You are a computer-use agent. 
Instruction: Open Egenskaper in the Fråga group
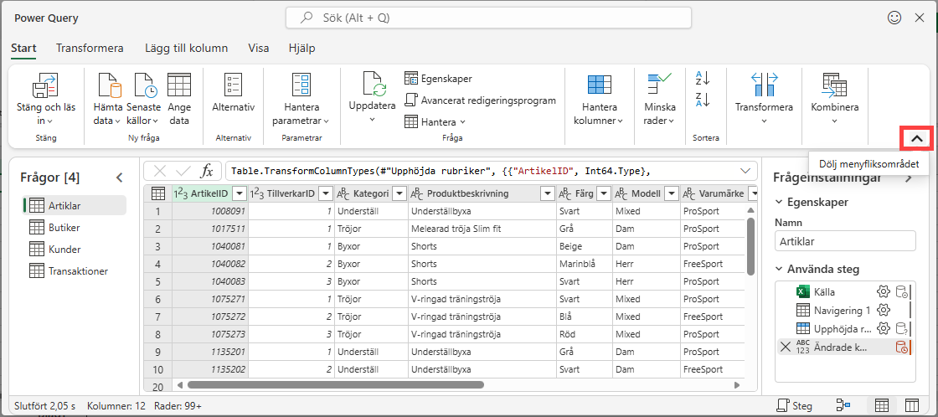pos(439,79)
